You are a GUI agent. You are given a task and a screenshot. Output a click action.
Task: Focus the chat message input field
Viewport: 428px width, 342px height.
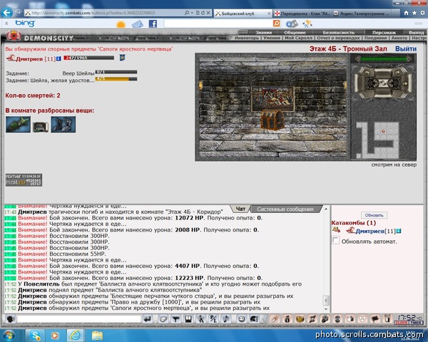[79, 318]
